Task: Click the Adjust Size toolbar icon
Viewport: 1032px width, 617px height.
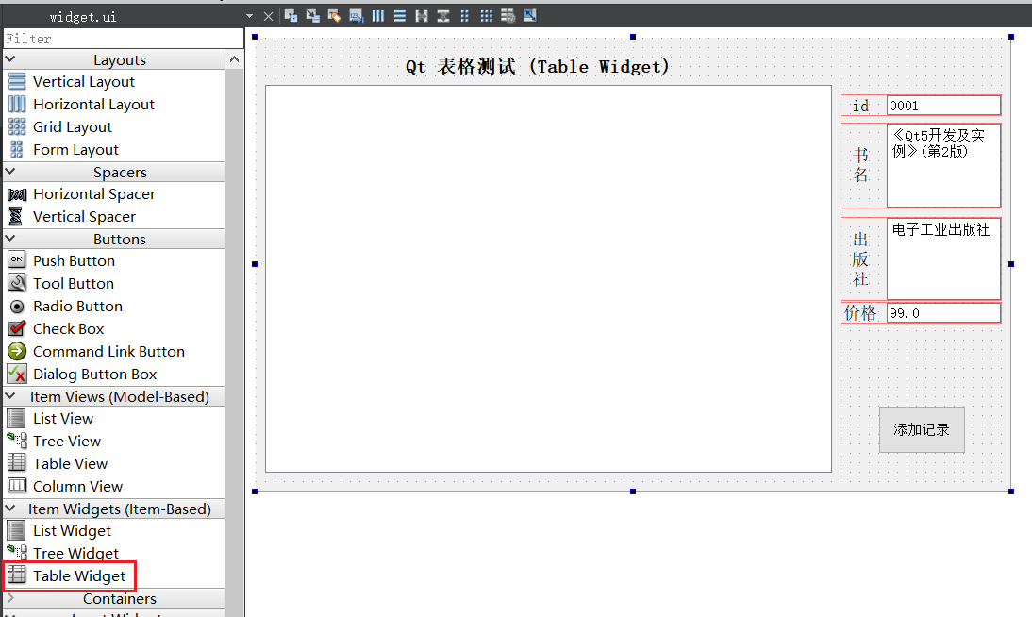Action: coord(530,16)
